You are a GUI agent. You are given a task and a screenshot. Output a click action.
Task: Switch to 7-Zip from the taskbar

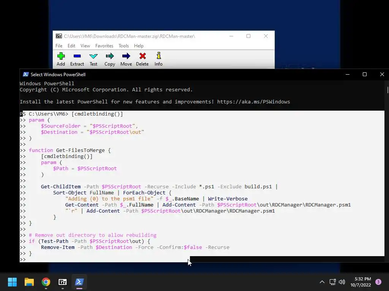click(x=63, y=282)
